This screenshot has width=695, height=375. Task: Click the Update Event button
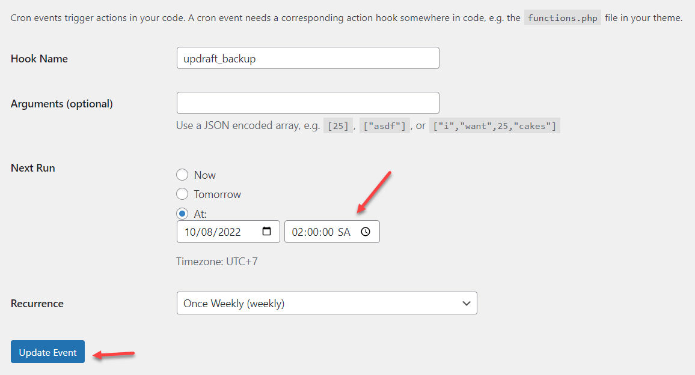(47, 352)
